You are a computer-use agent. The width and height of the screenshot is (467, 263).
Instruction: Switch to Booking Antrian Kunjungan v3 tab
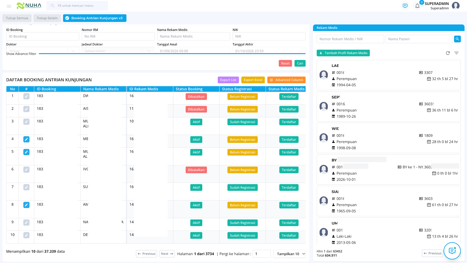(x=95, y=18)
